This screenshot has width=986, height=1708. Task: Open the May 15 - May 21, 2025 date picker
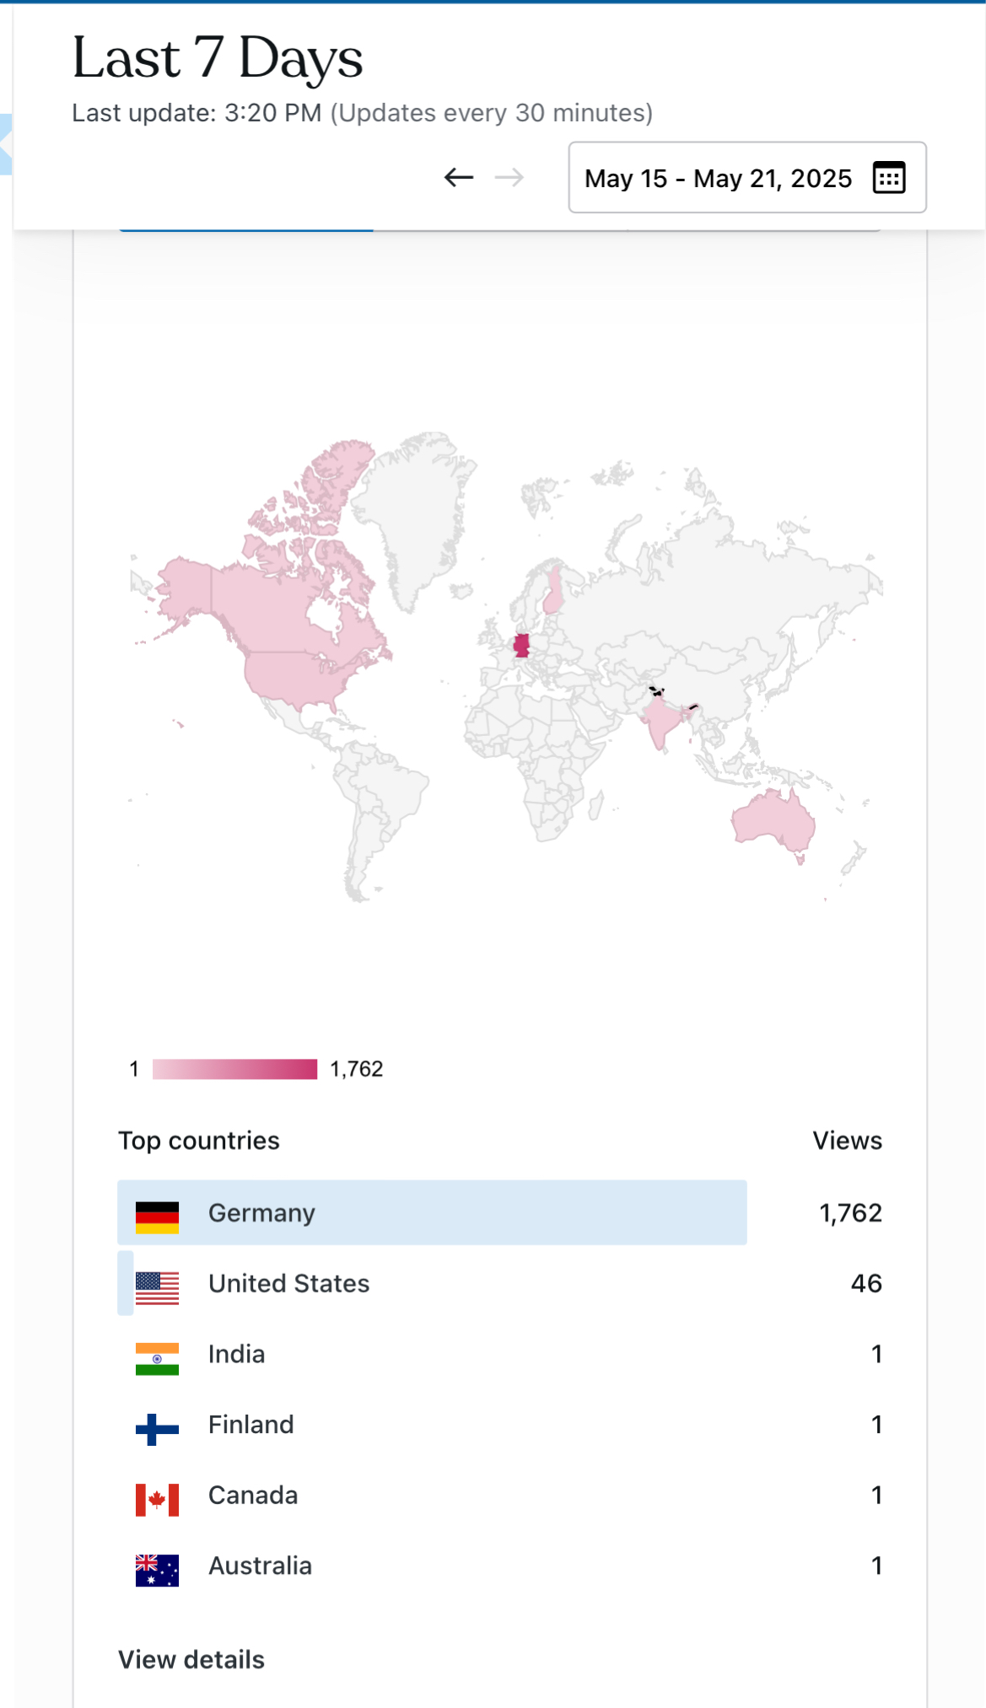point(718,178)
